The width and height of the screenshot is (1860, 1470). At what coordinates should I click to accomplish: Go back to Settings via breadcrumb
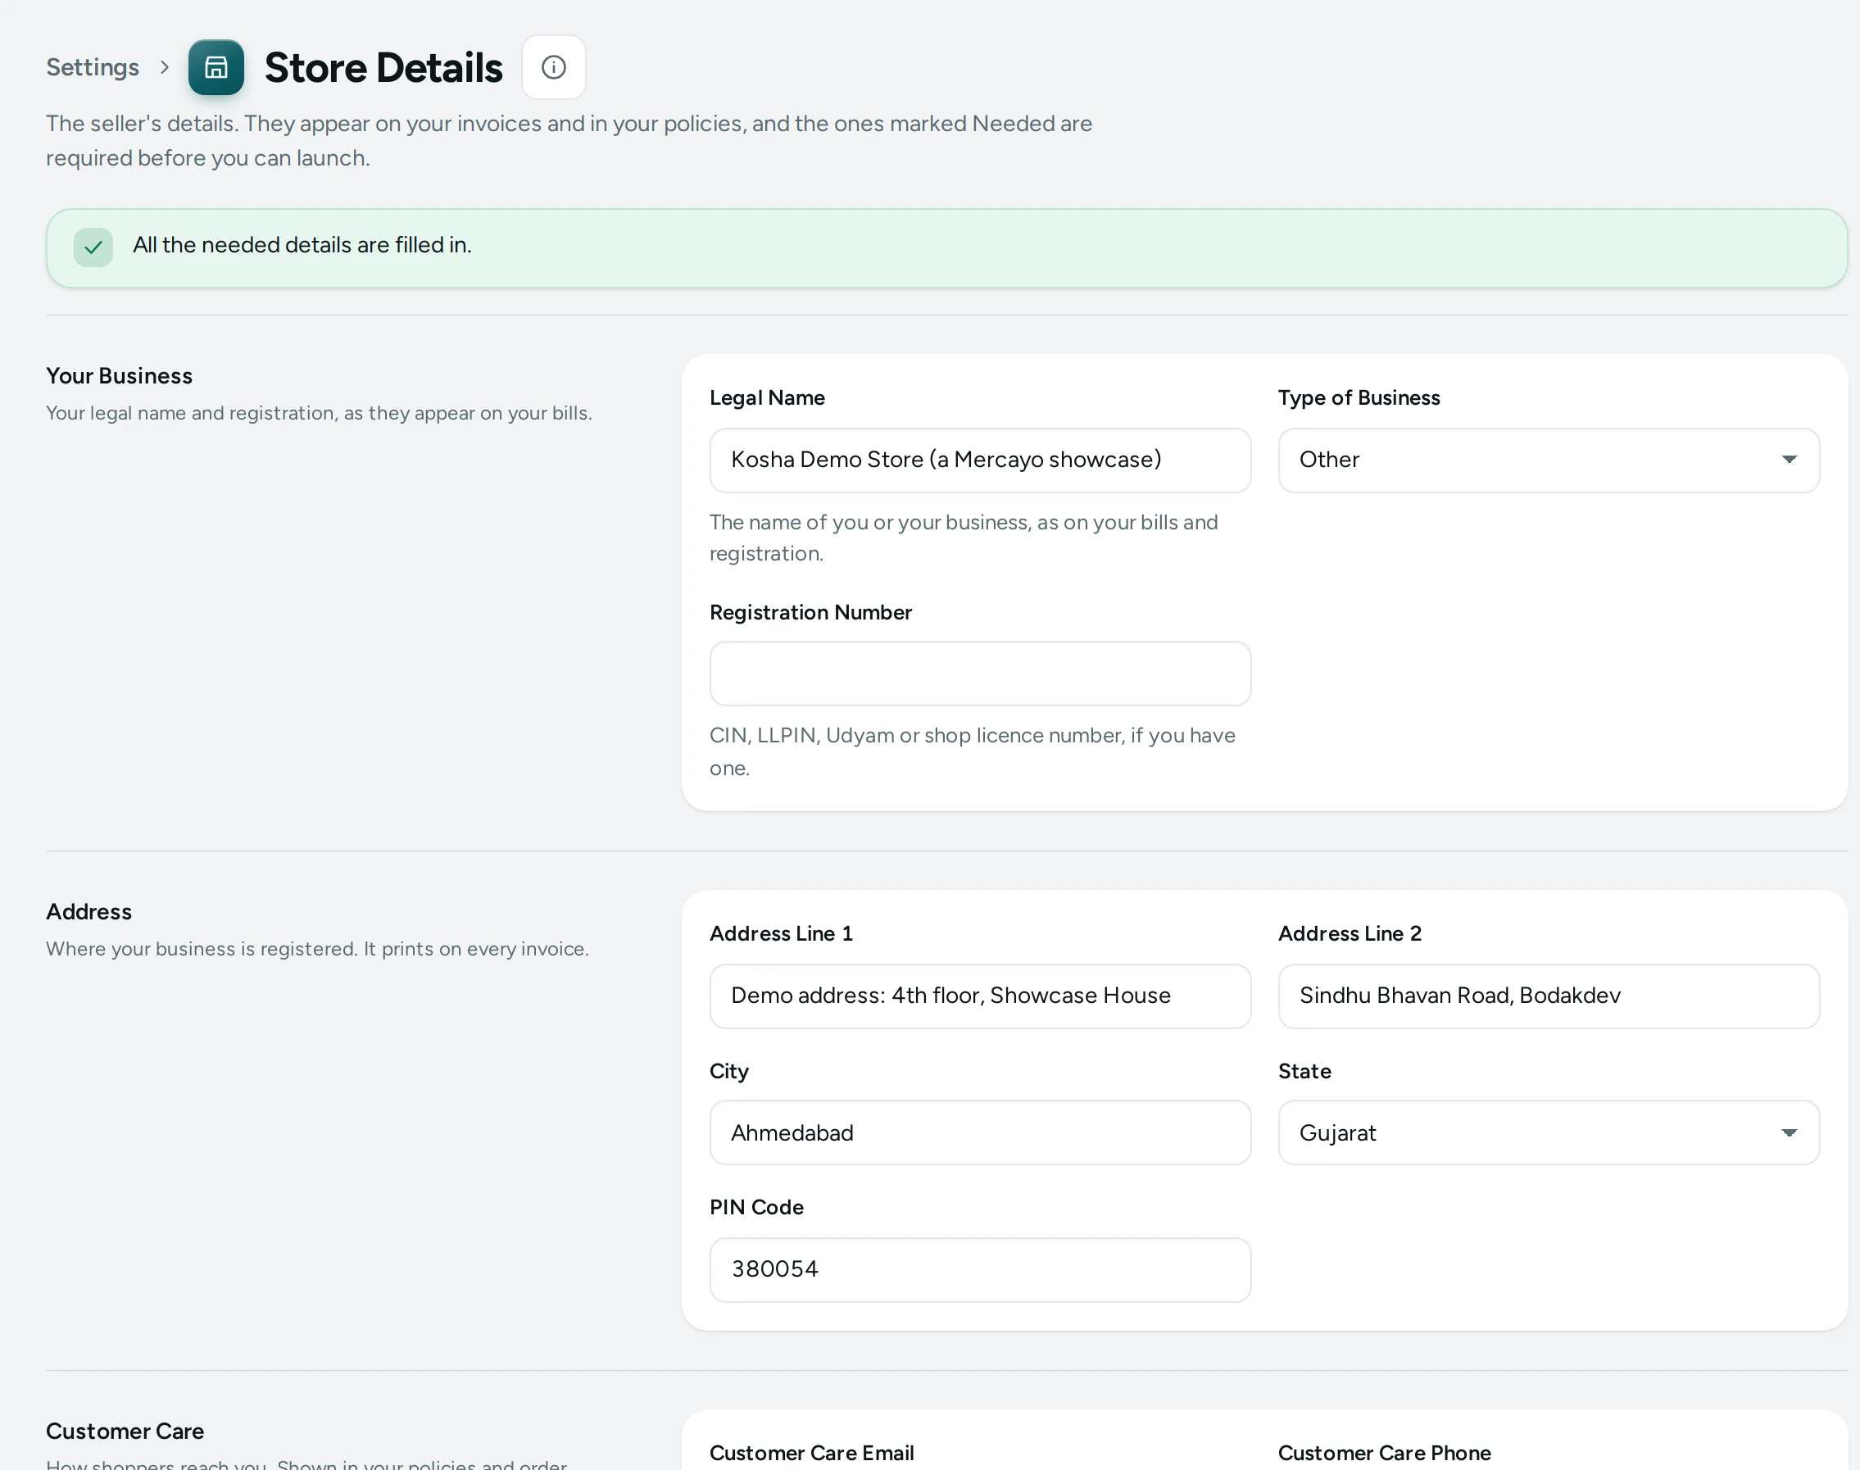tap(92, 67)
